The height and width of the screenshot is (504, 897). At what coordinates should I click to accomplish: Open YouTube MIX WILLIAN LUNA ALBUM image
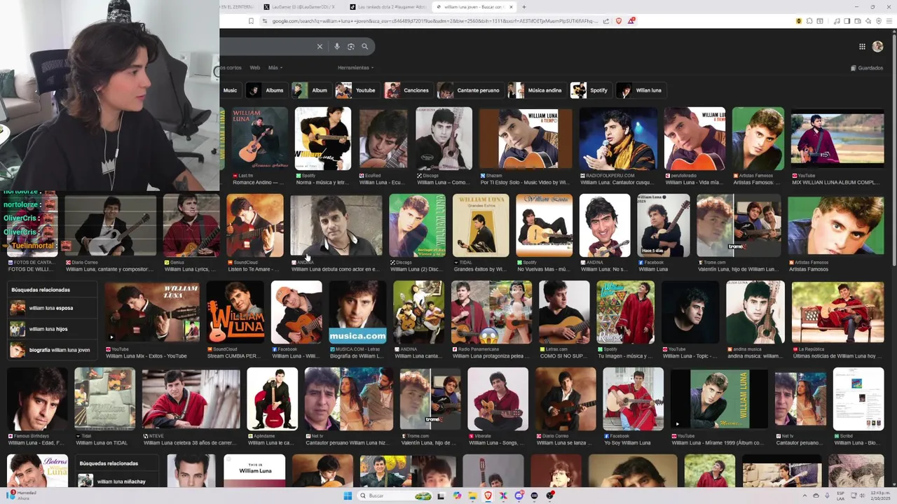point(837,138)
